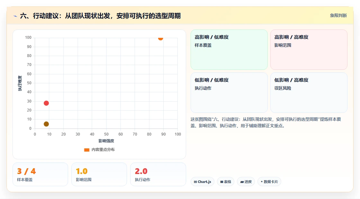Viewport: 360px width, 199px height.
Task: Click the 象限判断 label in the header
Action: click(338, 16)
